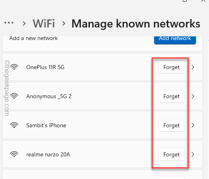
Task: Select the realme narzo 20A network entry
Action: click(x=103, y=154)
